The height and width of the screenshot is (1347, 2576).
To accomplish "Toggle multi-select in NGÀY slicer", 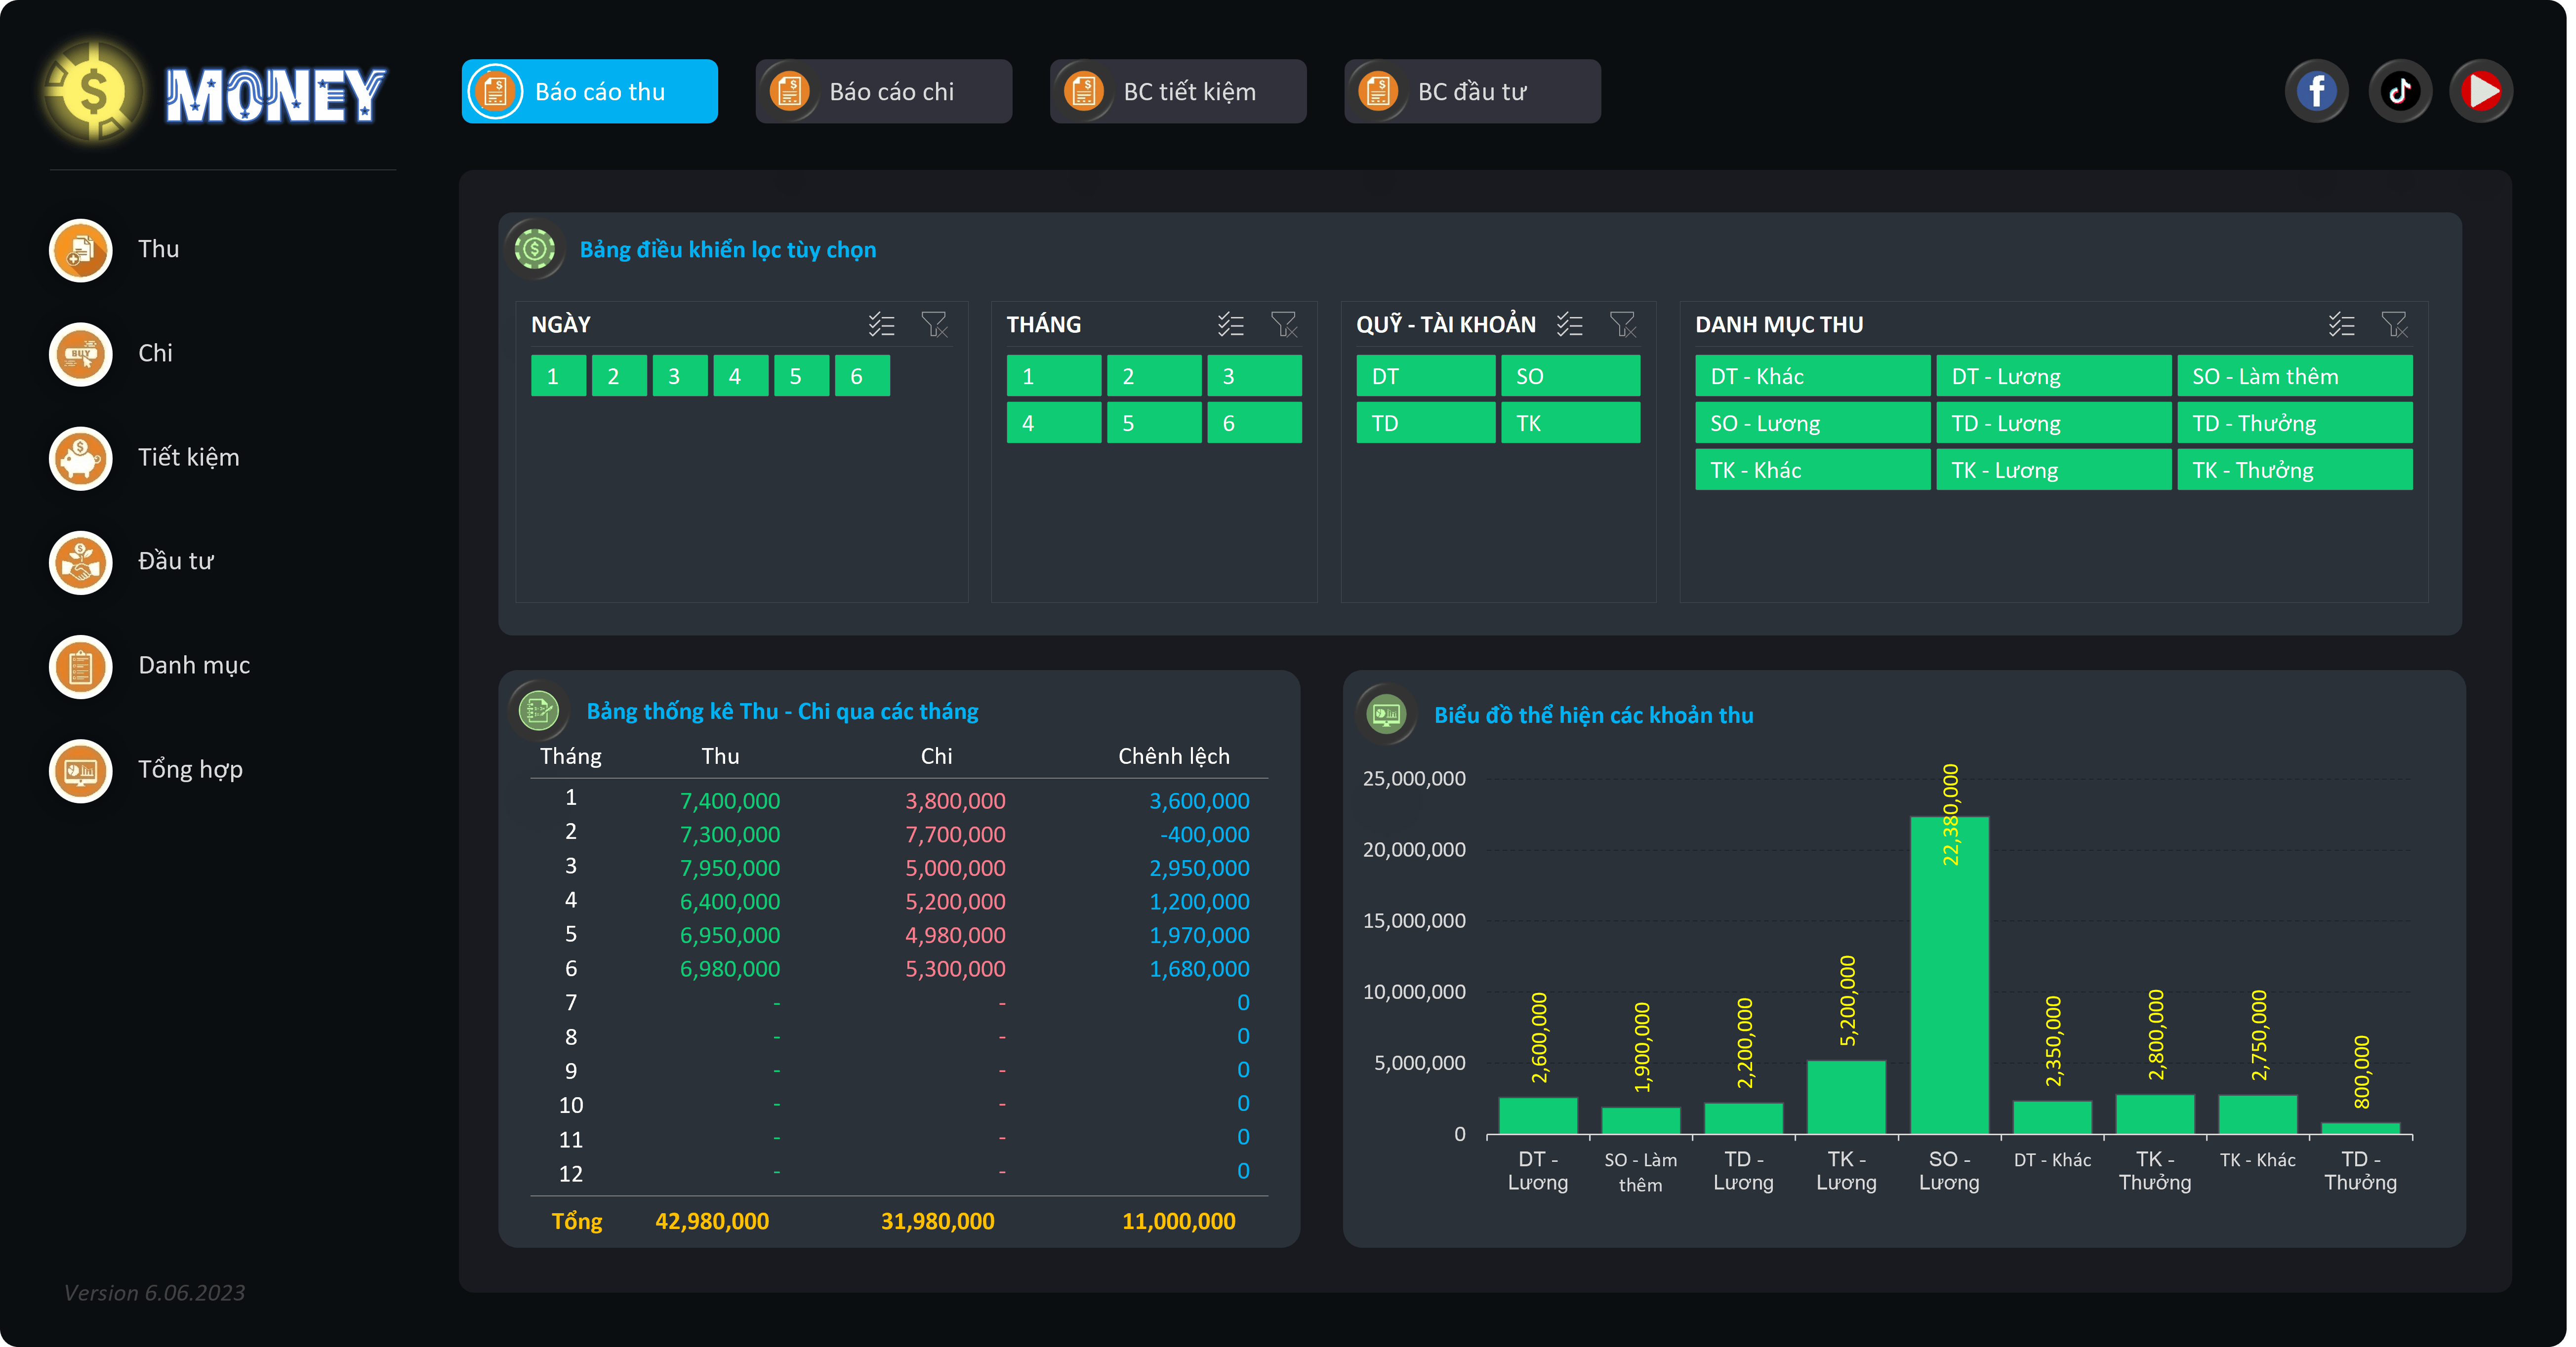I will coord(881,325).
